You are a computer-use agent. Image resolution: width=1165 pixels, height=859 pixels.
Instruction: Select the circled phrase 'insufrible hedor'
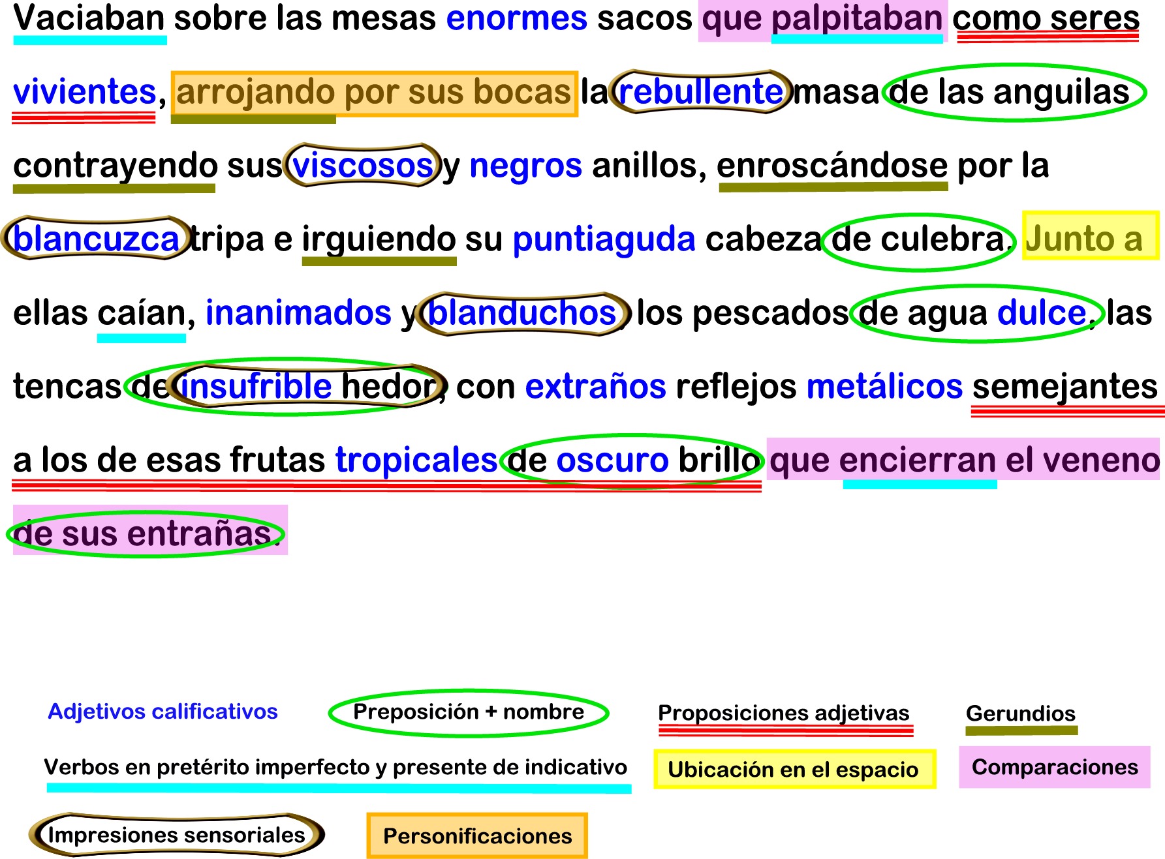(x=307, y=387)
